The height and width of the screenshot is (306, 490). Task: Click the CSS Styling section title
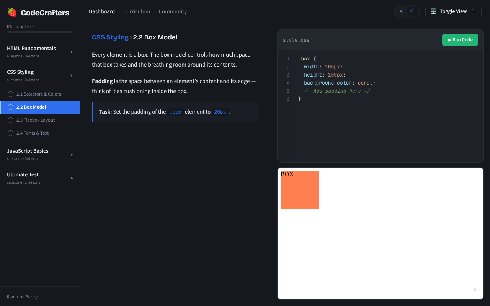click(x=20, y=72)
